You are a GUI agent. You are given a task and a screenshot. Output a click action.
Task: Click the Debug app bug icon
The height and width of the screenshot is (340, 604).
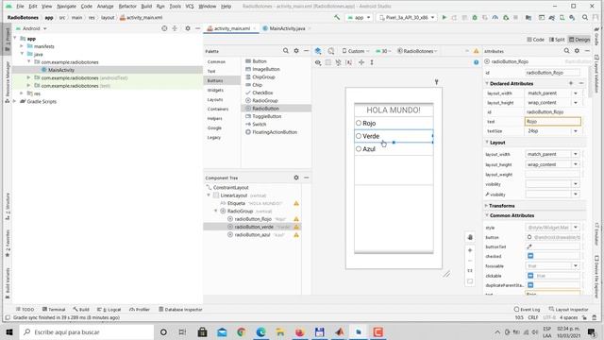[475, 17]
